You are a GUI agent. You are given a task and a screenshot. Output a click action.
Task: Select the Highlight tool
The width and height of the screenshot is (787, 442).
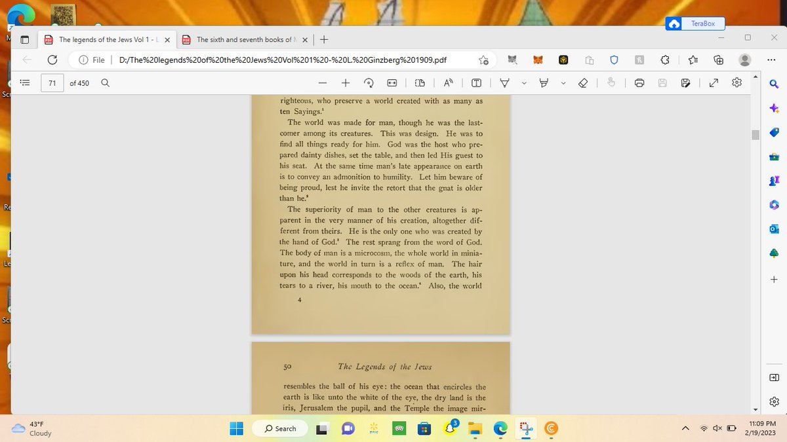[543, 83]
